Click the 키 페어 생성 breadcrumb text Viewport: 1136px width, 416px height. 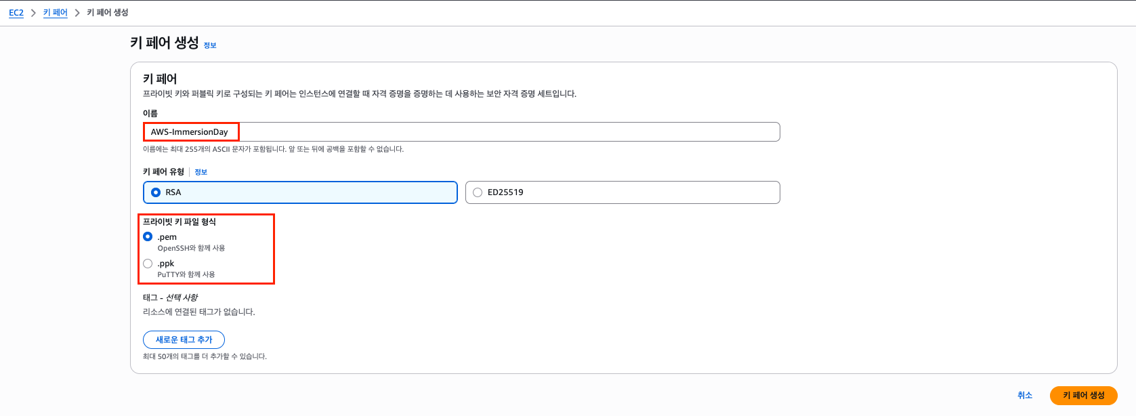tap(108, 13)
